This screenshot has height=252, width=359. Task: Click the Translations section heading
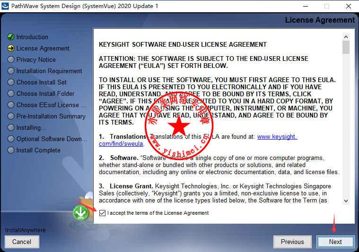point(128,137)
